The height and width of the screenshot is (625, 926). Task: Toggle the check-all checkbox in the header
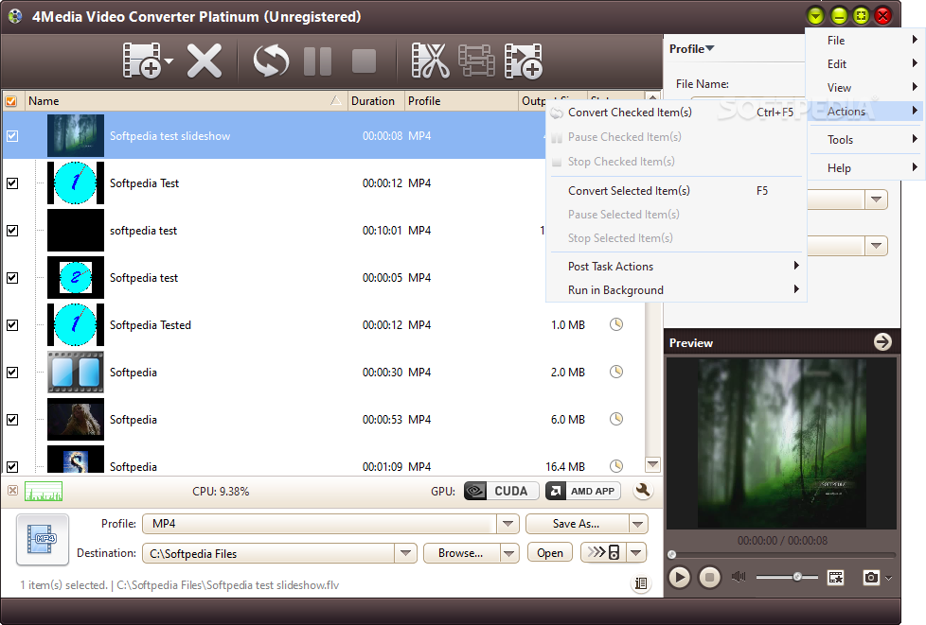coord(11,101)
